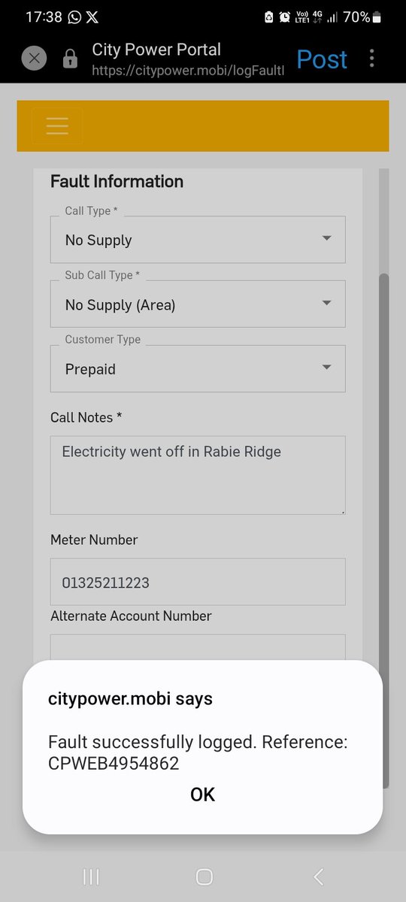Tap the X app notification icon
Screen dimensions: 406x902
click(92, 17)
